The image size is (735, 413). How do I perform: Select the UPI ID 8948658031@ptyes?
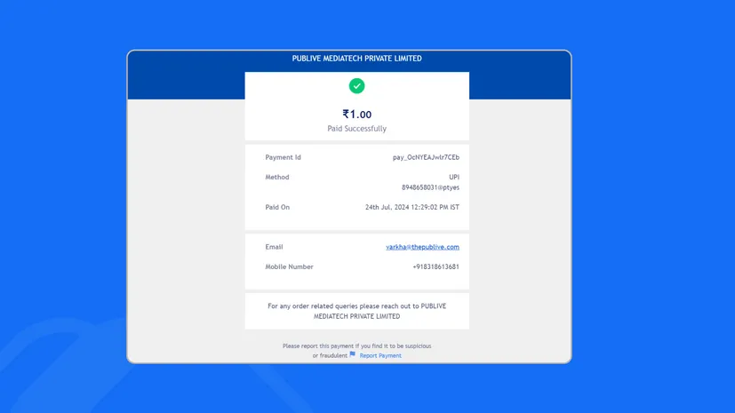(x=430, y=187)
